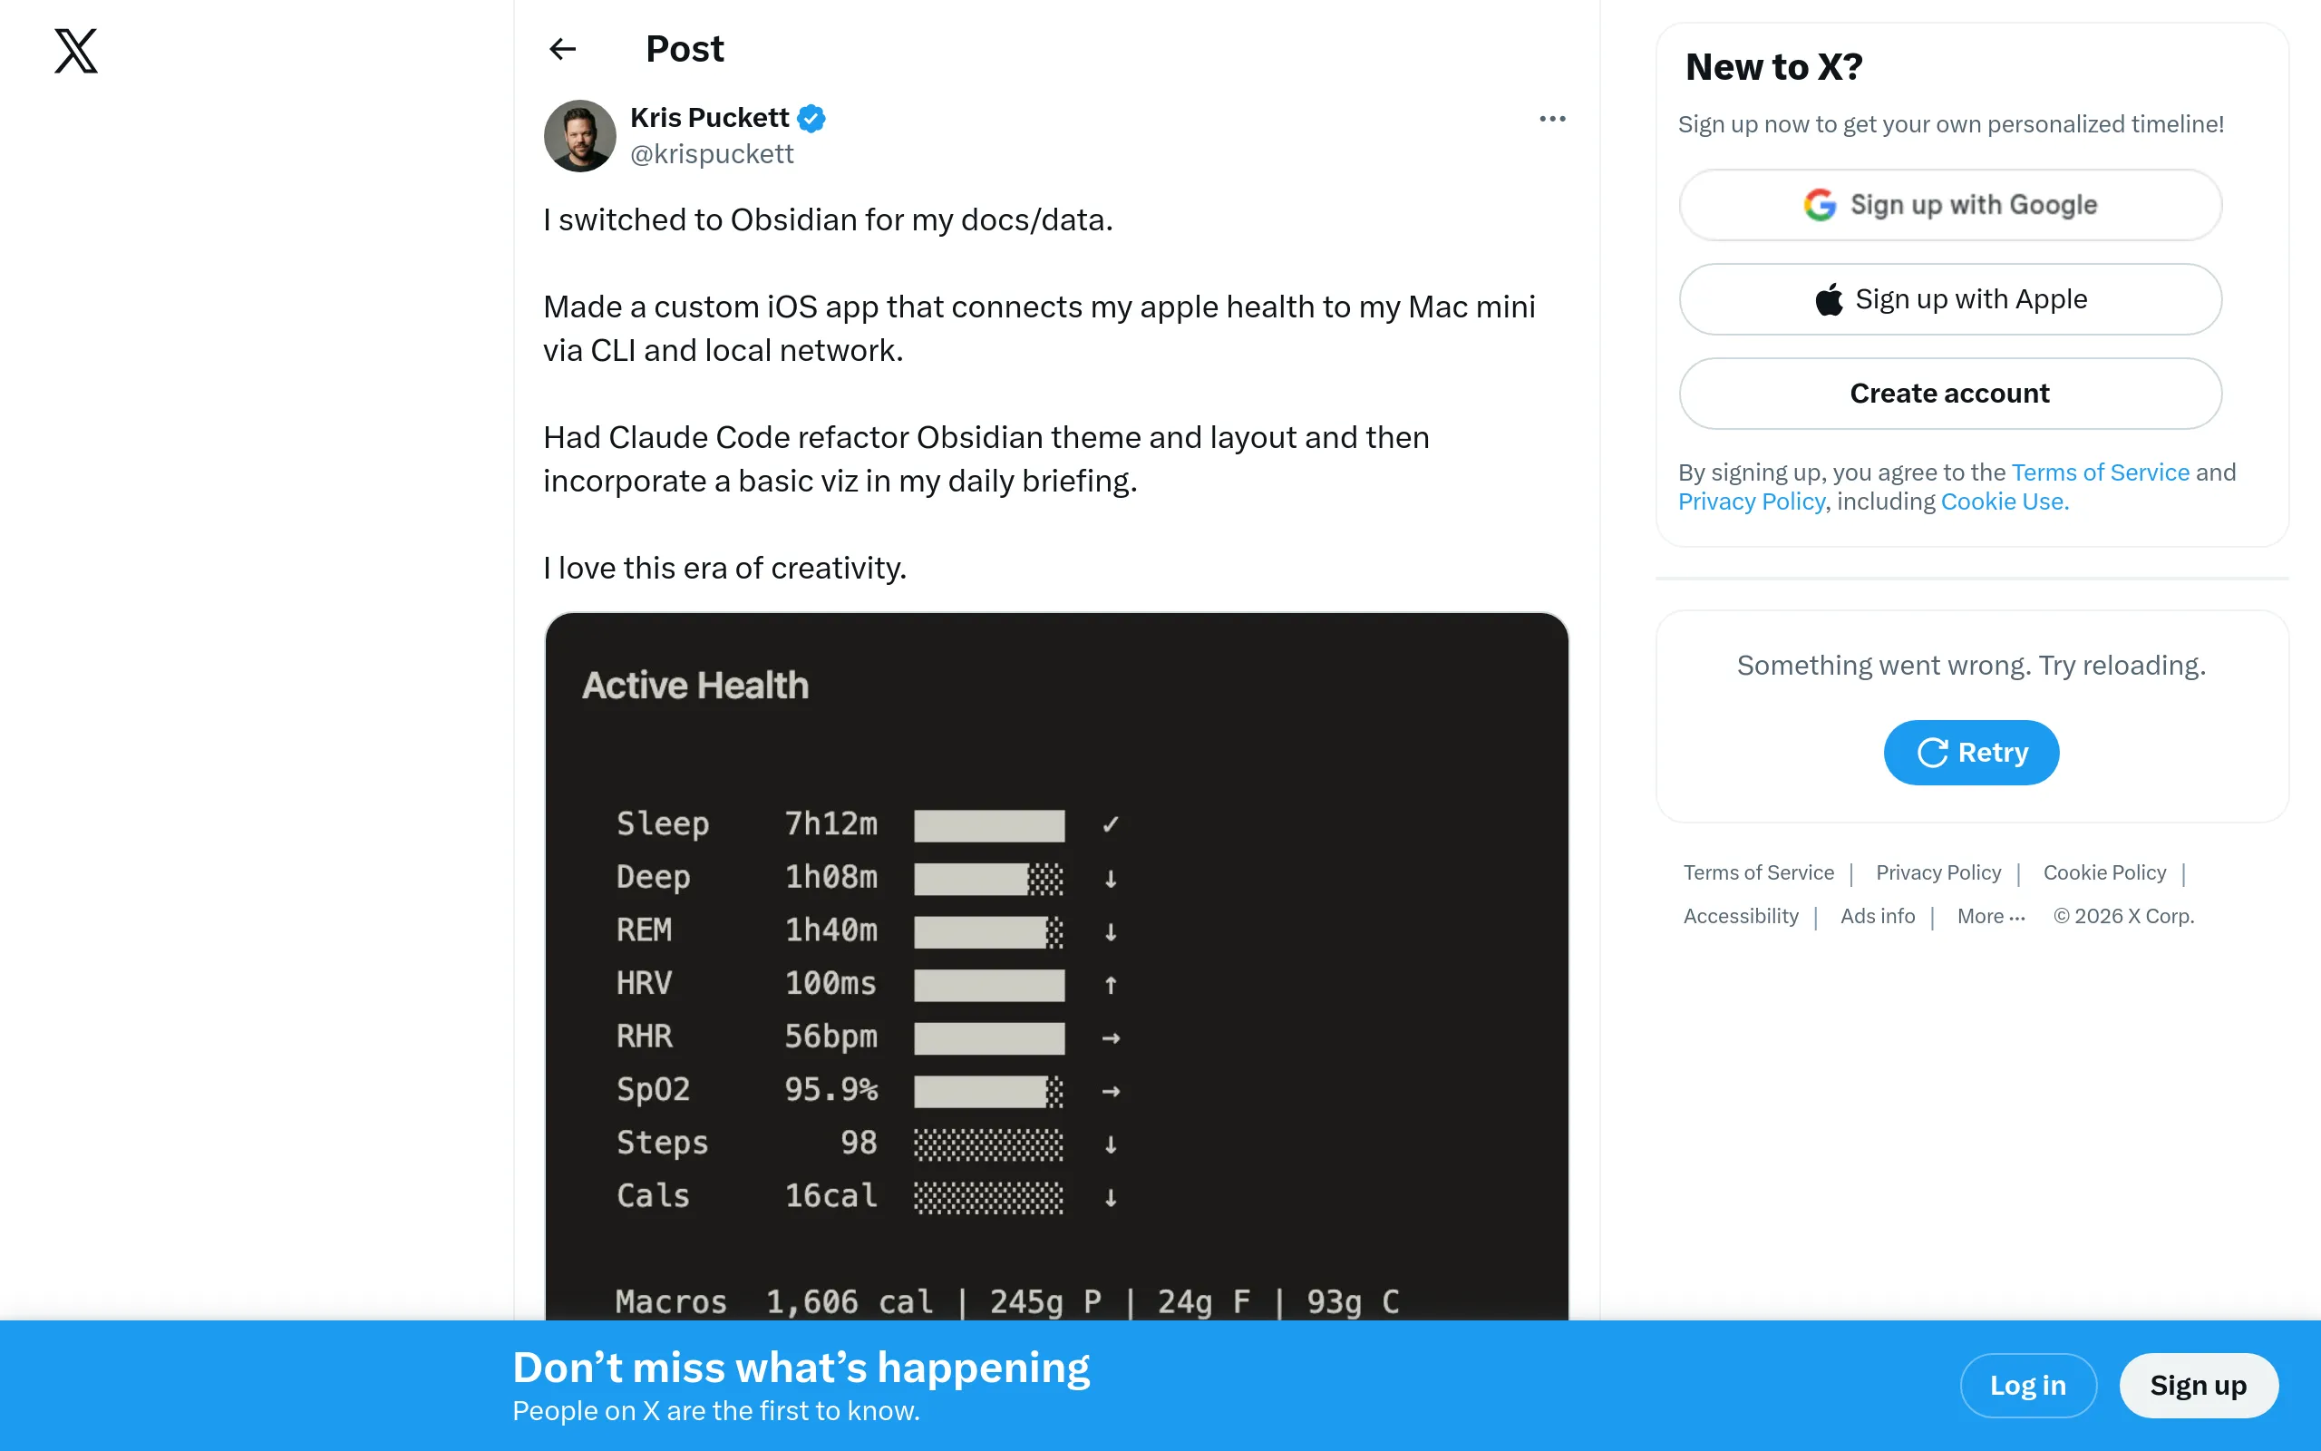
Task: Click the Create account button
Action: coord(1950,393)
